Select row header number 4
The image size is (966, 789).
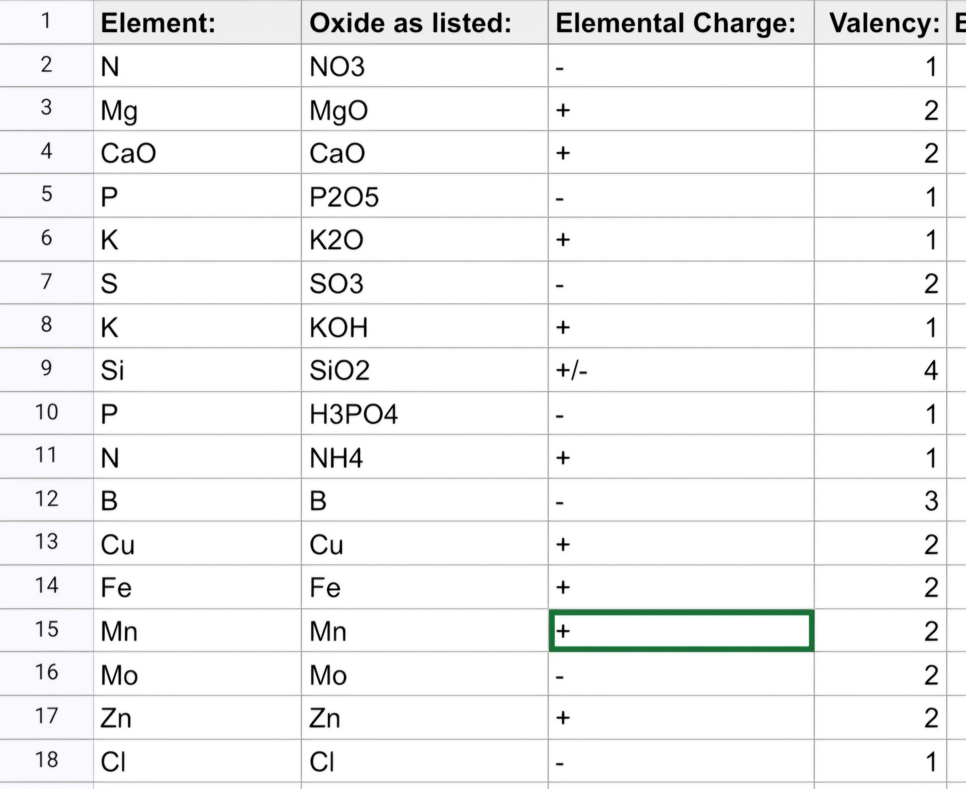46,152
